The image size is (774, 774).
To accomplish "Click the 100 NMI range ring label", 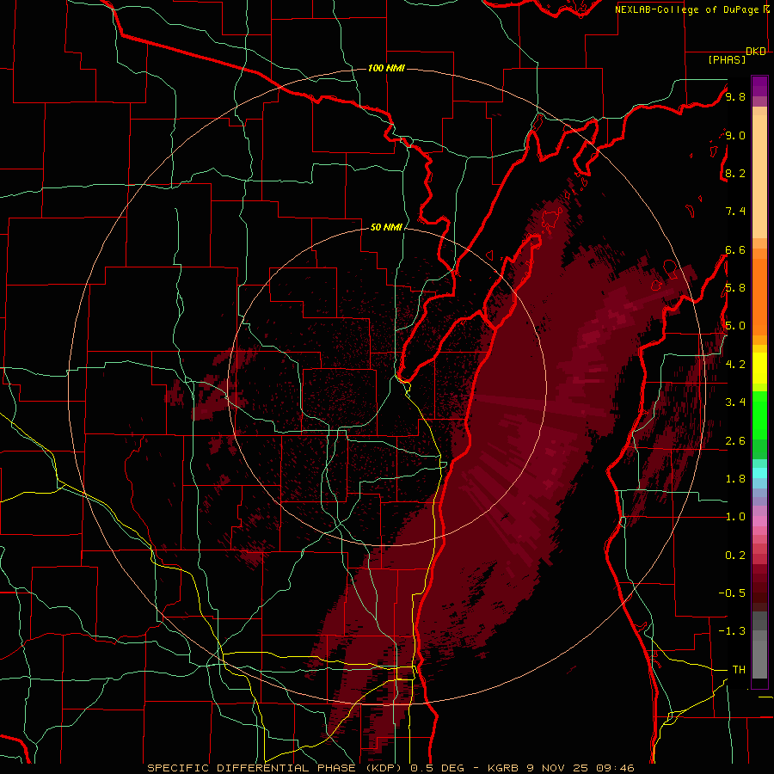I will (386, 68).
